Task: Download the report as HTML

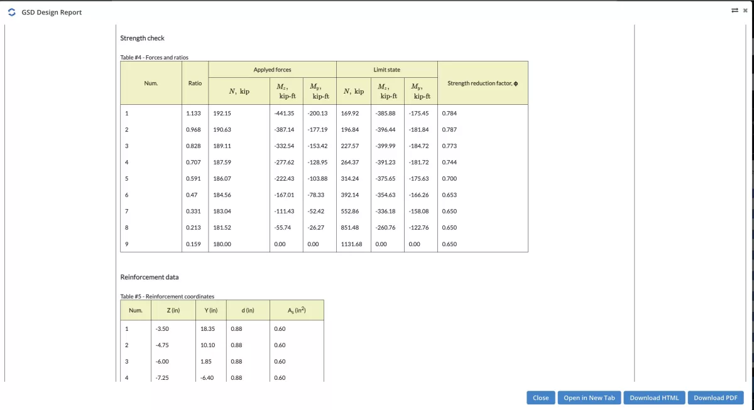Action: coord(654,397)
